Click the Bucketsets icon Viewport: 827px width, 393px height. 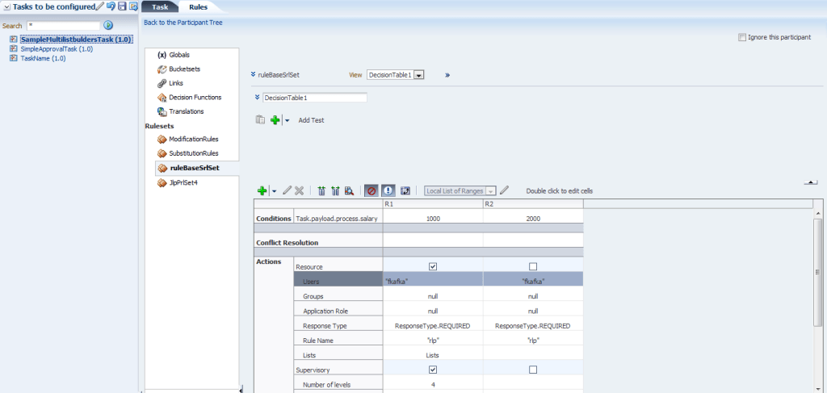click(x=162, y=69)
